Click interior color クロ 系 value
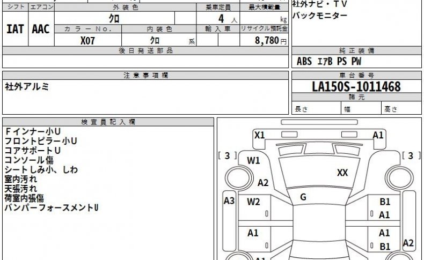Image resolution: width=424 pixels, height=260 pixels. tap(159, 40)
